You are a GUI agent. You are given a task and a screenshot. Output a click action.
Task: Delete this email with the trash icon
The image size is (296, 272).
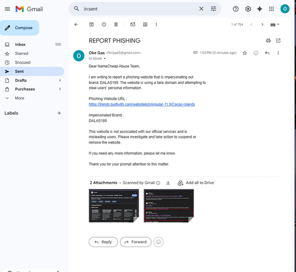pos(116,24)
